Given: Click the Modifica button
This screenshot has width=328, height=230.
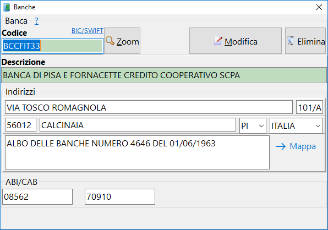Looking at the screenshot, I should click(x=236, y=41).
